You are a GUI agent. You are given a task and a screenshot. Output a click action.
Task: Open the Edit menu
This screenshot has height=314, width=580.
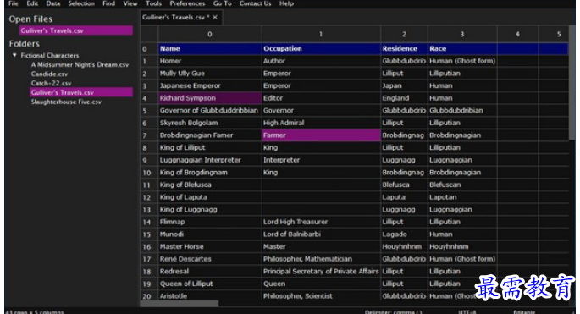[32, 3]
